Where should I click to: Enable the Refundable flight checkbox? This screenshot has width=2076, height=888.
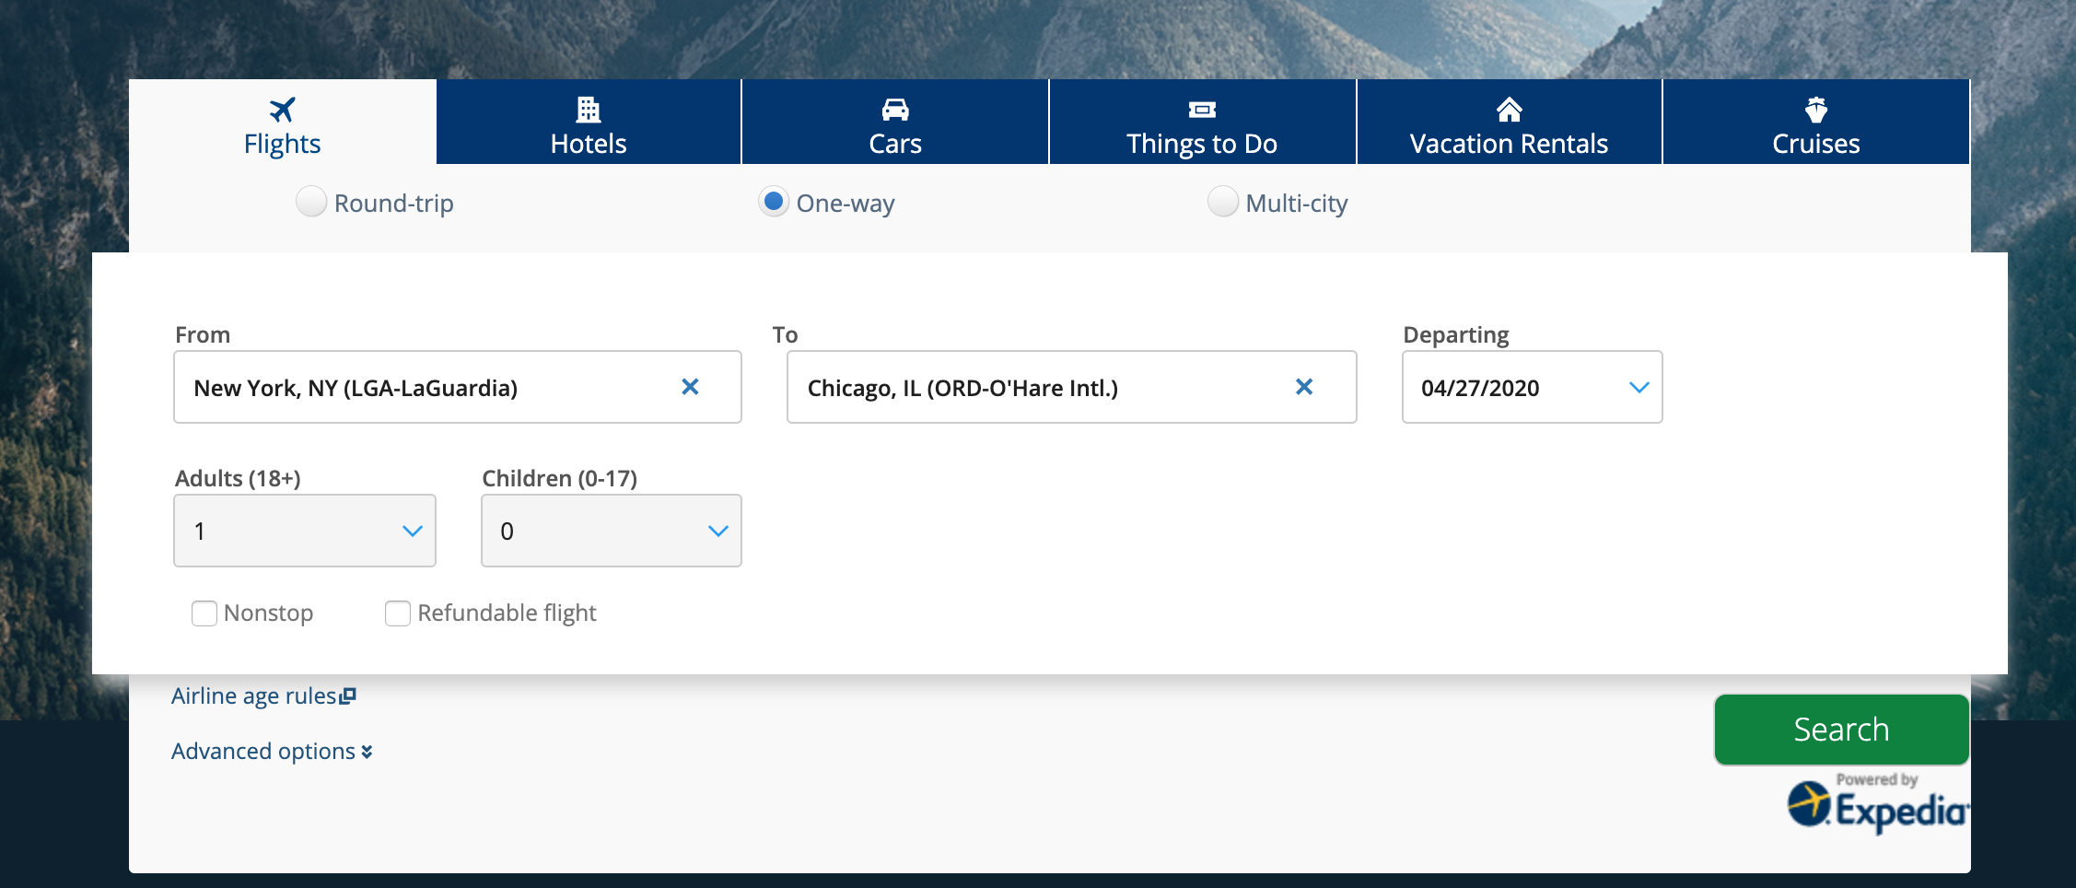[x=398, y=613]
